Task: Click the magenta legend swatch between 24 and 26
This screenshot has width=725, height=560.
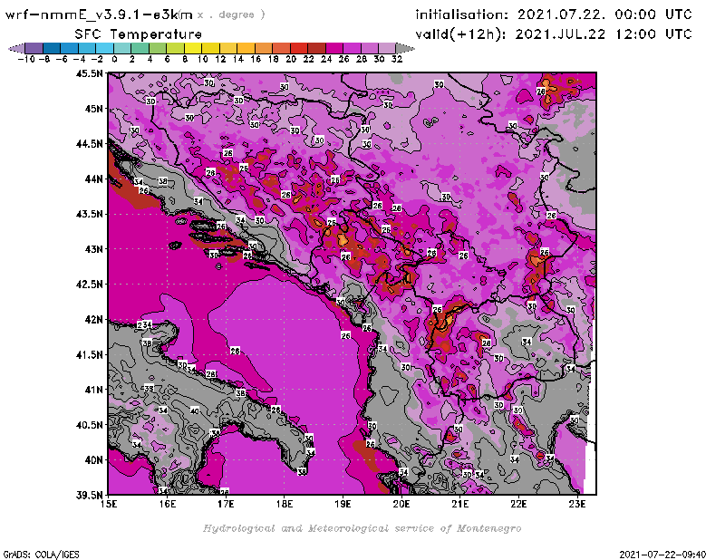Action: coord(334,48)
